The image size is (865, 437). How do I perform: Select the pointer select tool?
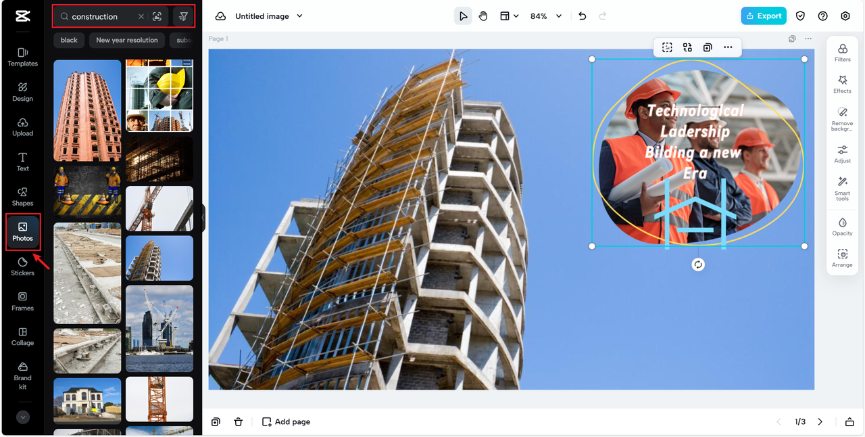[x=463, y=16]
